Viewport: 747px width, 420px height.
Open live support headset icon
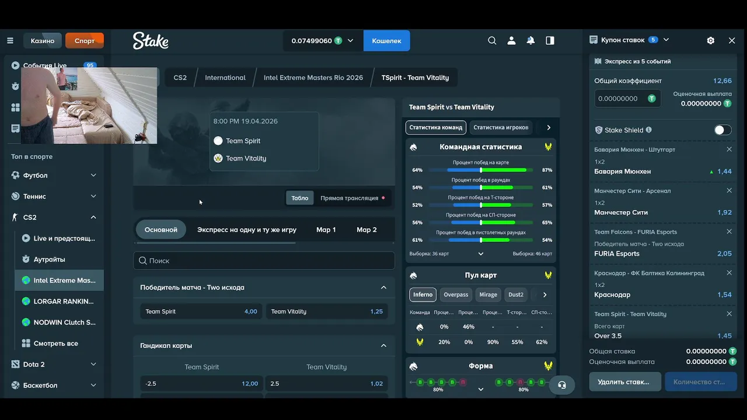[x=562, y=385]
